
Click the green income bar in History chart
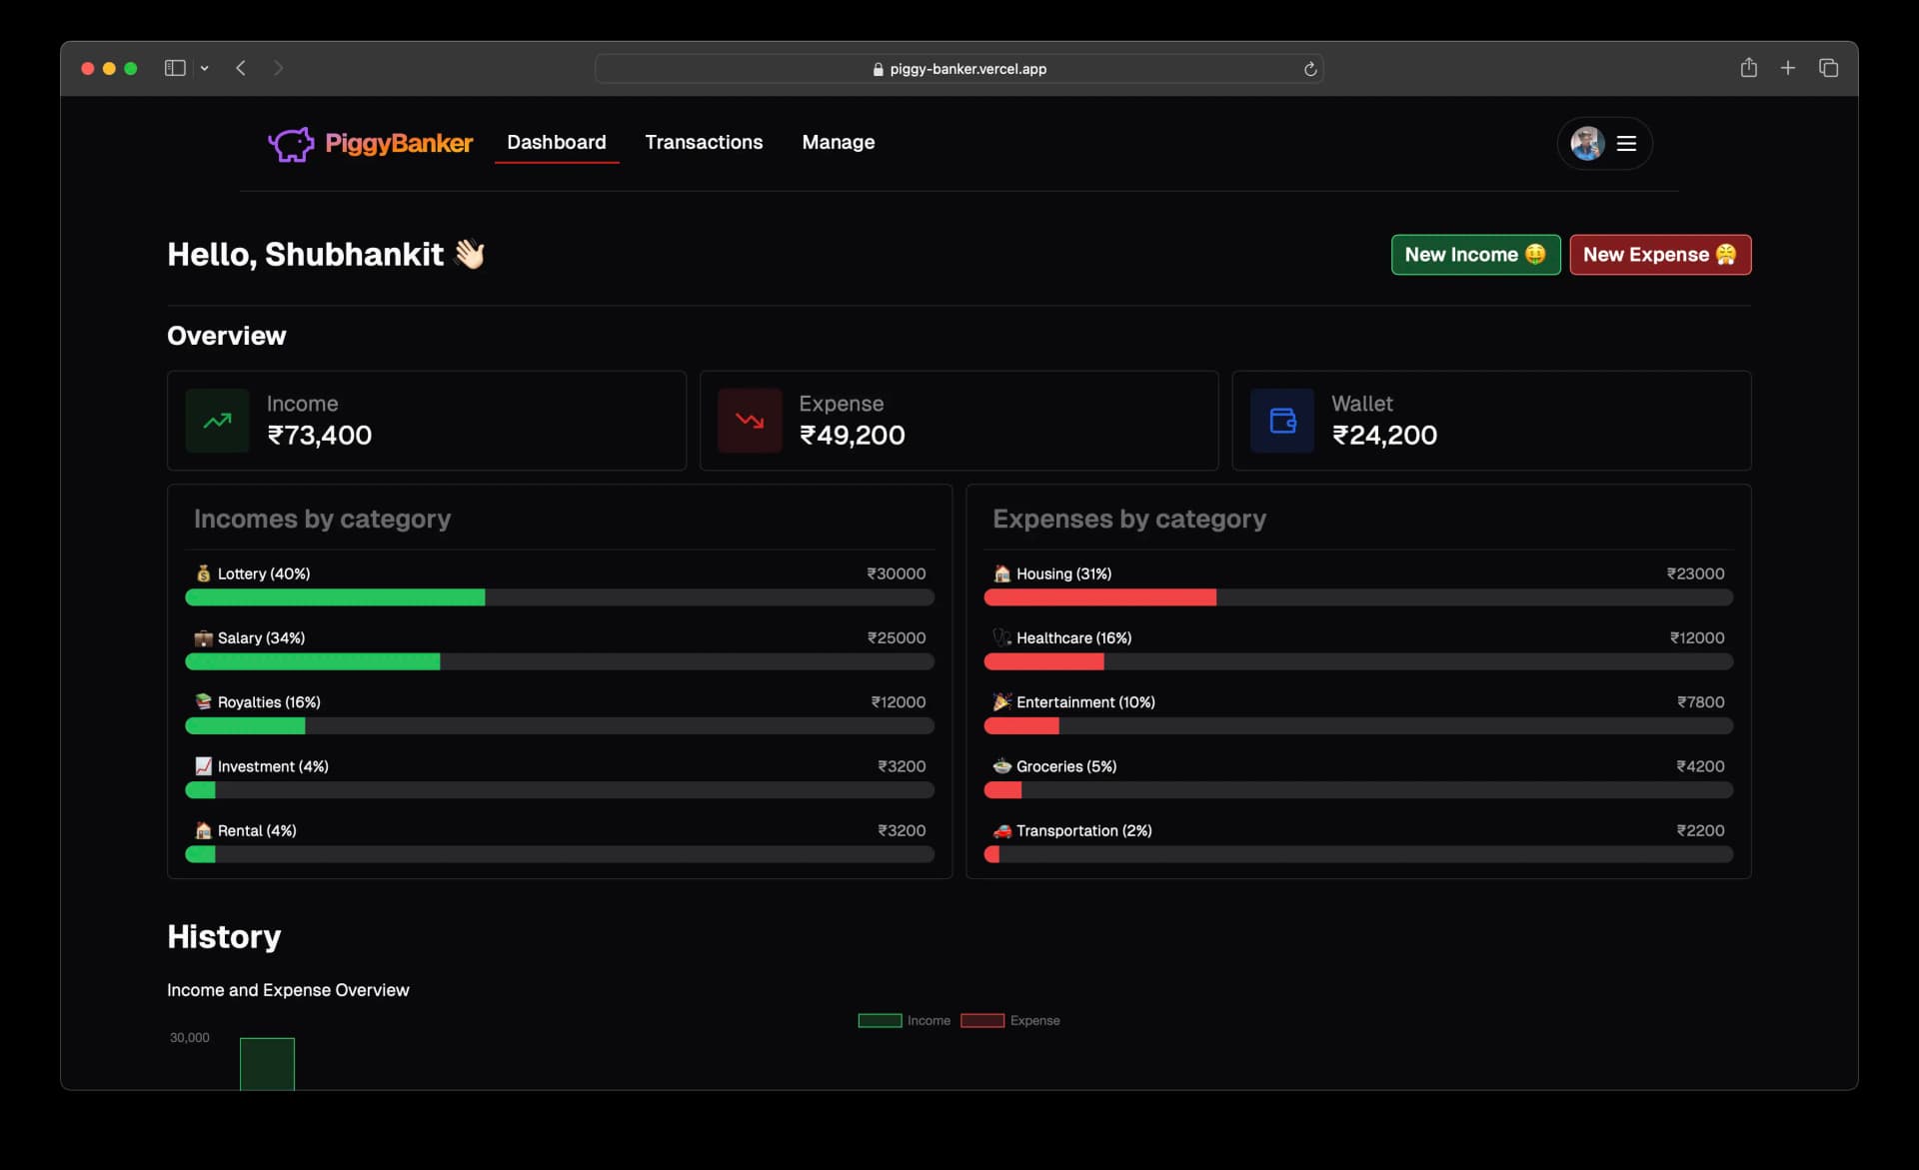[267, 1063]
